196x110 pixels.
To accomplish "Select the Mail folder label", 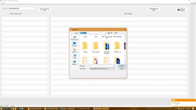I will click(96, 37).
